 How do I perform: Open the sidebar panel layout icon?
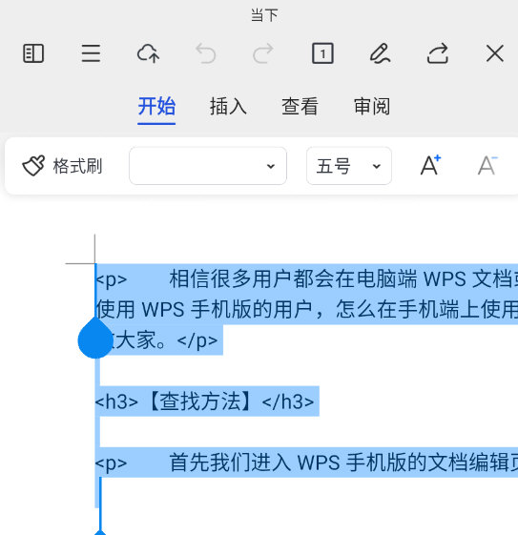pyautogui.click(x=33, y=53)
